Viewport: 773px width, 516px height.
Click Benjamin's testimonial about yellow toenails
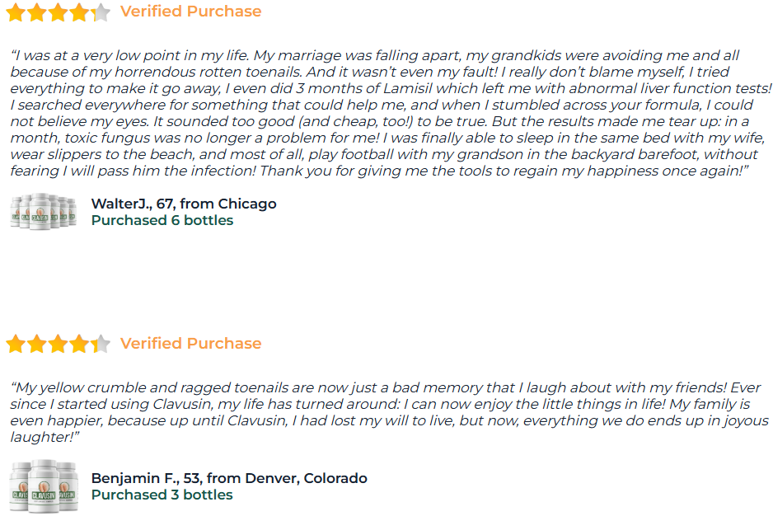386,411
